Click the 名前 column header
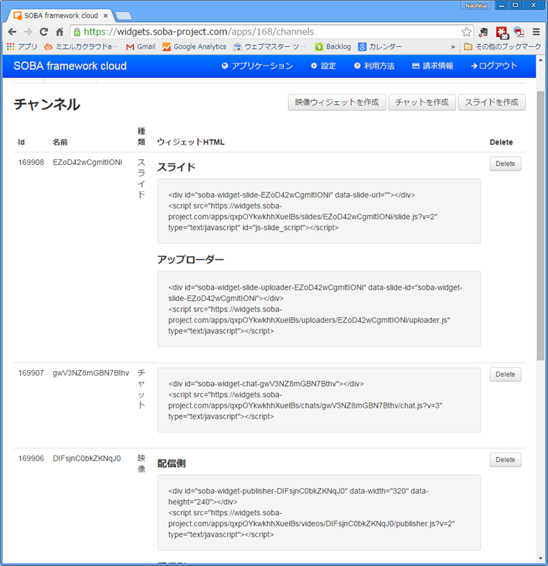 click(60, 142)
